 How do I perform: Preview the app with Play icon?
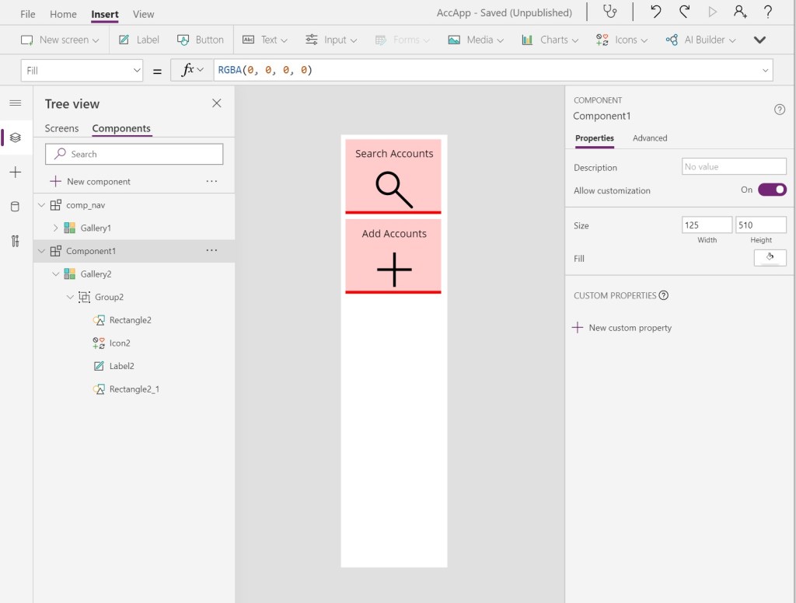point(712,12)
